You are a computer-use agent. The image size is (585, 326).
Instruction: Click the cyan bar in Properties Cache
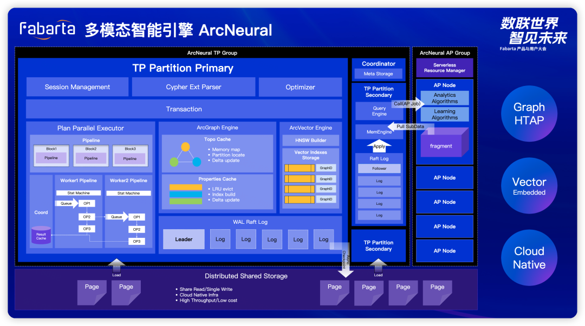[x=185, y=194]
